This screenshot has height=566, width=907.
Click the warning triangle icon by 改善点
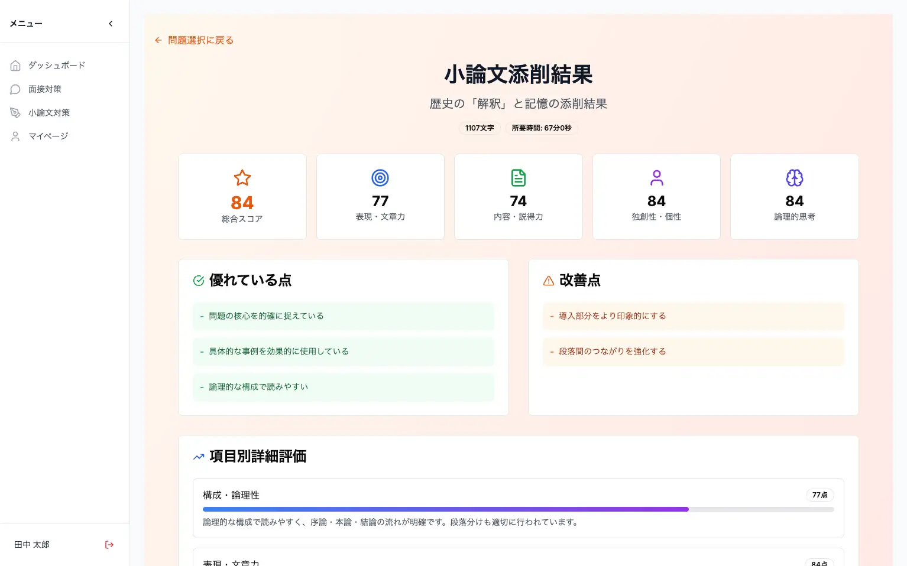pos(549,281)
